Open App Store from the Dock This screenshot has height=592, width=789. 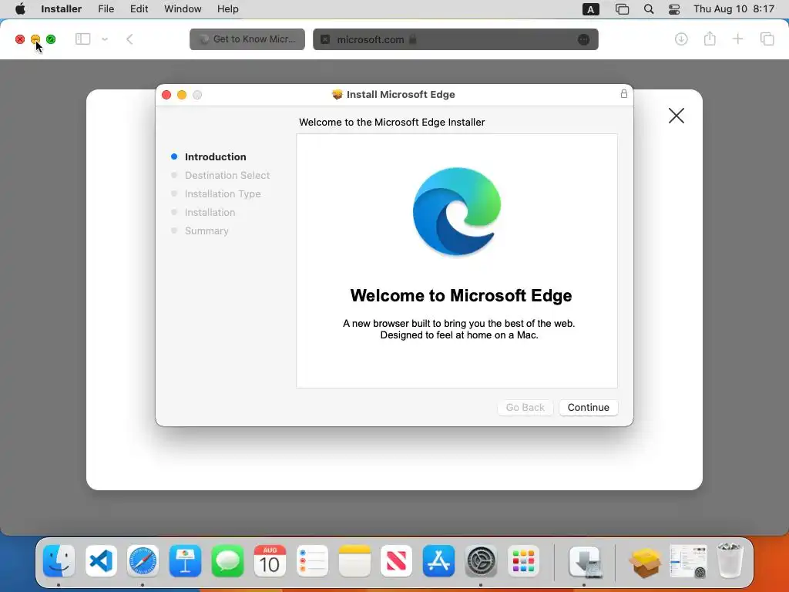(438, 561)
